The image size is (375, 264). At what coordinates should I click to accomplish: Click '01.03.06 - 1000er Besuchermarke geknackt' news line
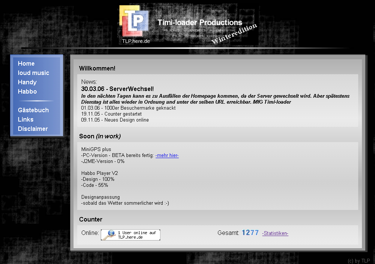click(128, 108)
